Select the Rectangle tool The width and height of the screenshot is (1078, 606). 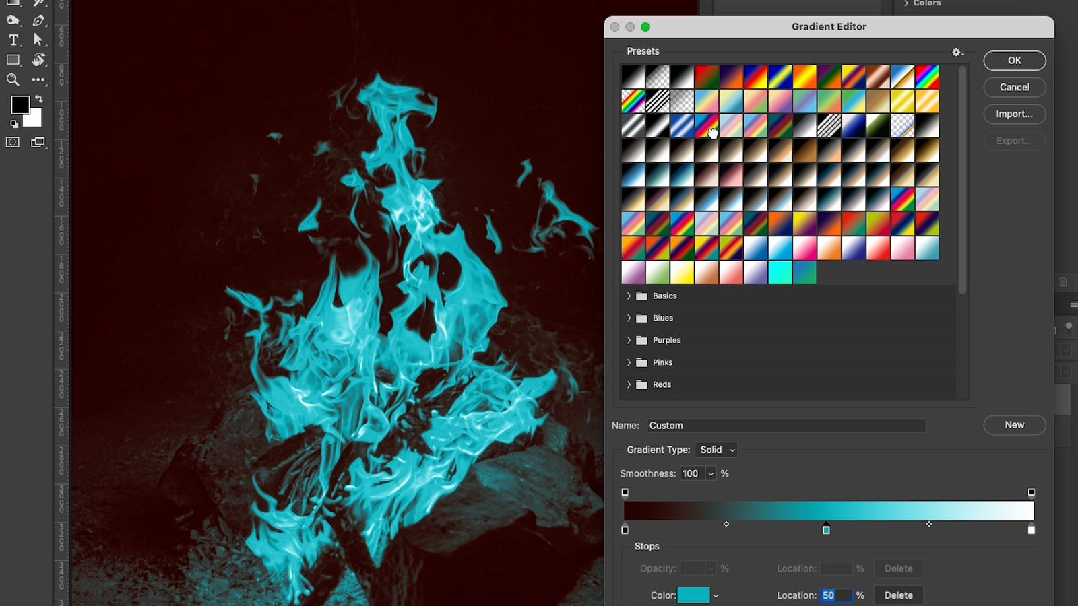[13, 60]
